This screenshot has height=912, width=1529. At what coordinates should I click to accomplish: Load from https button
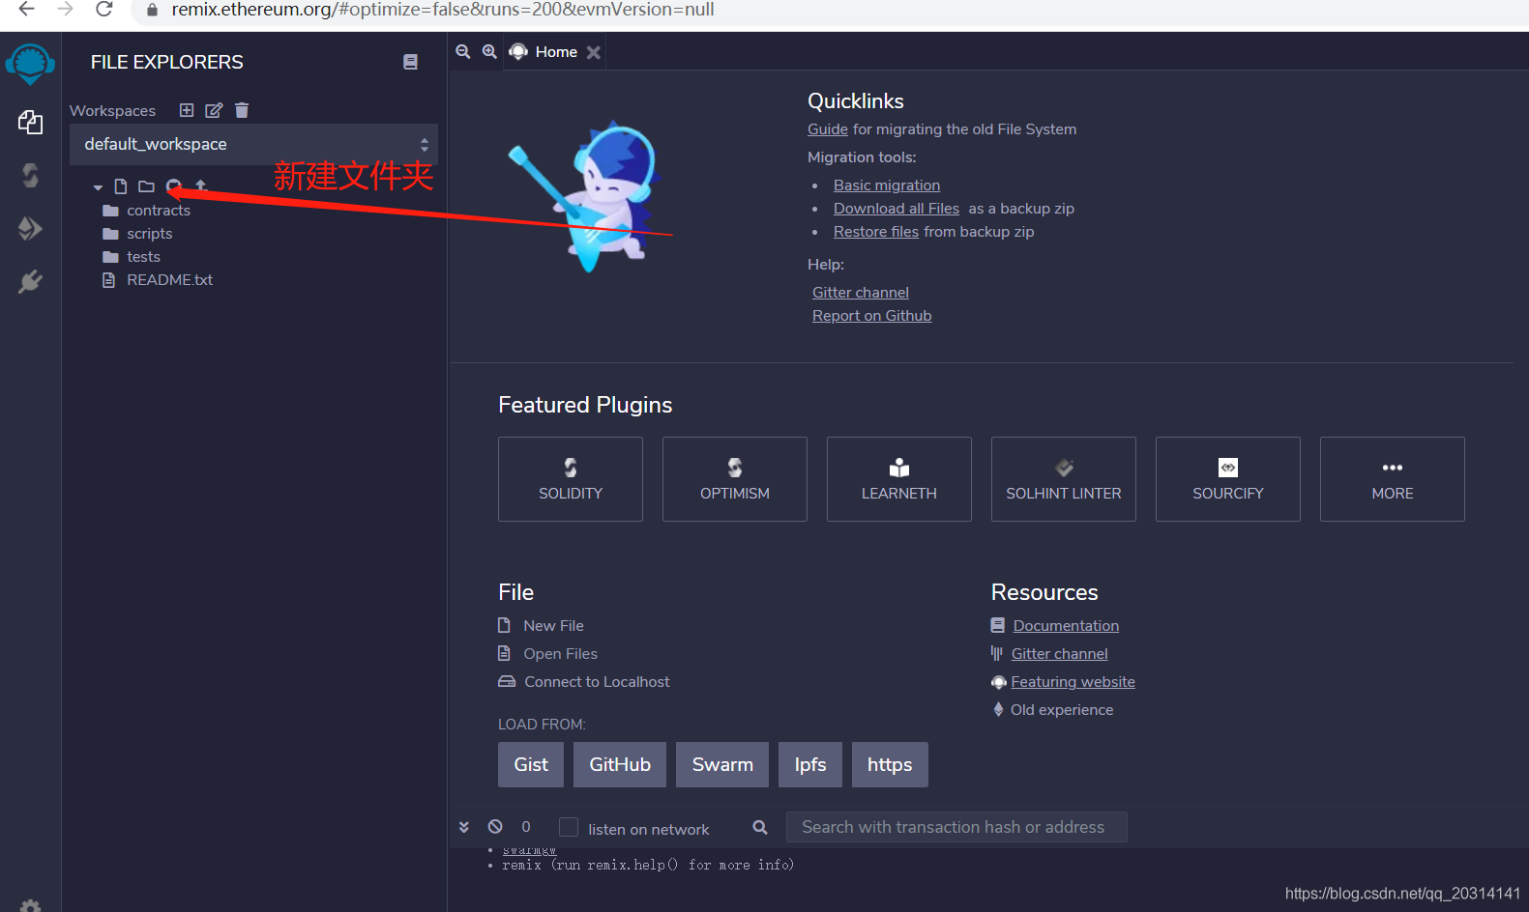pyautogui.click(x=890, y=764)
